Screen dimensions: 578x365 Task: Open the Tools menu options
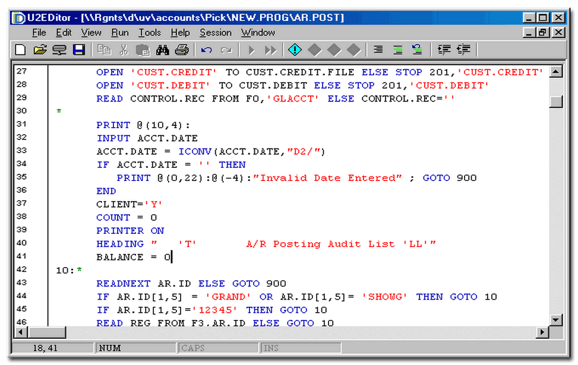[149, 33]
